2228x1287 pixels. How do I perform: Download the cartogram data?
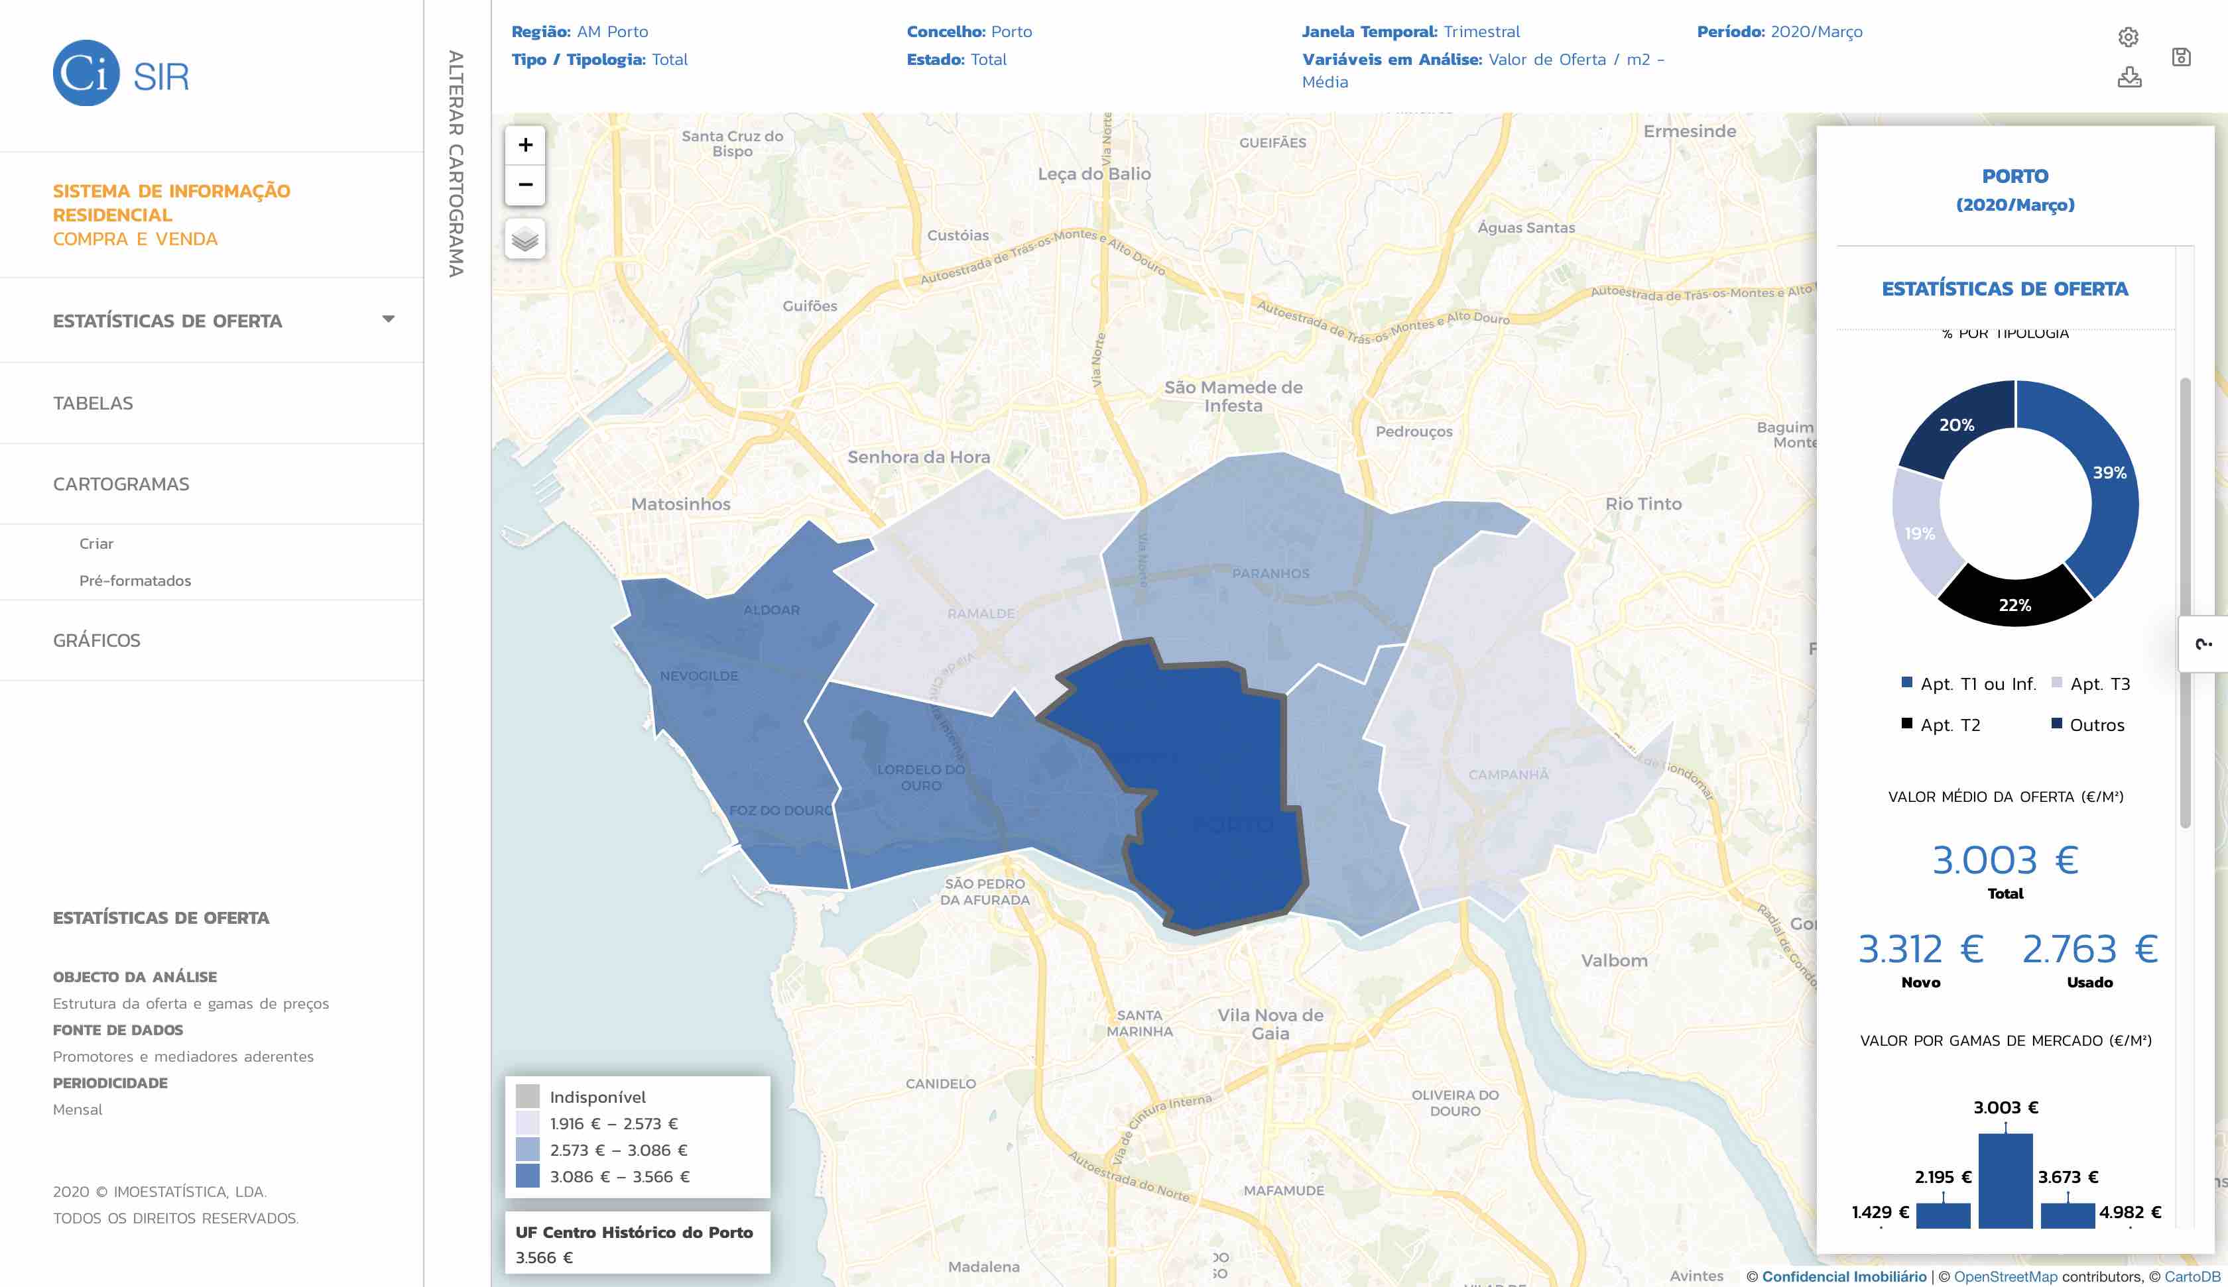2129,78
